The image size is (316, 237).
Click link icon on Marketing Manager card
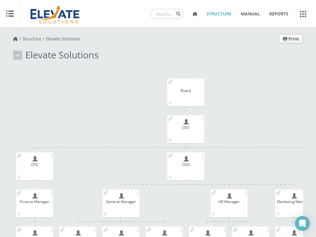point(279,193)
